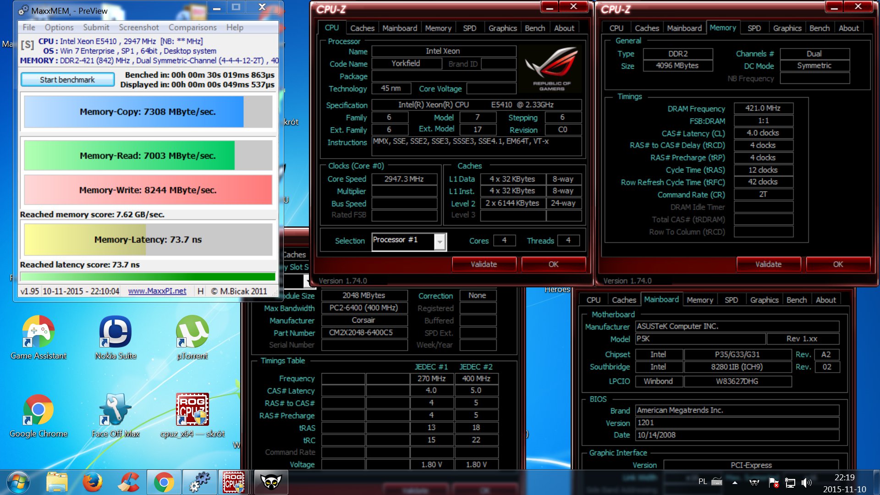Image resolution: width=880 pixels, height=495 pixels.
Task: Open the Options menu in MaxxMEM
Action: tap(59, 27)
